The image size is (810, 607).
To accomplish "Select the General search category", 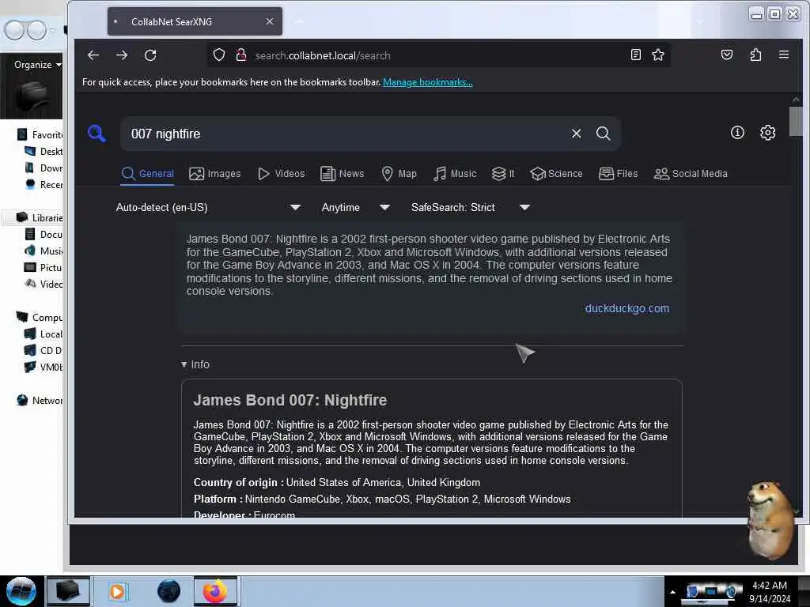I will click(148, 174).
